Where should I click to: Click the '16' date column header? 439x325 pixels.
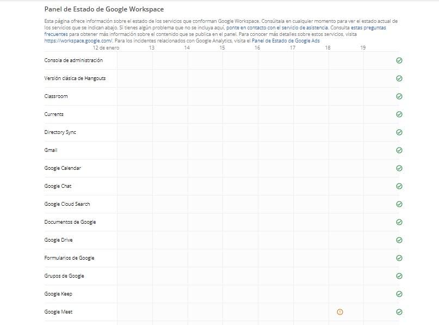pyautogui.click(x=257, y=48)
